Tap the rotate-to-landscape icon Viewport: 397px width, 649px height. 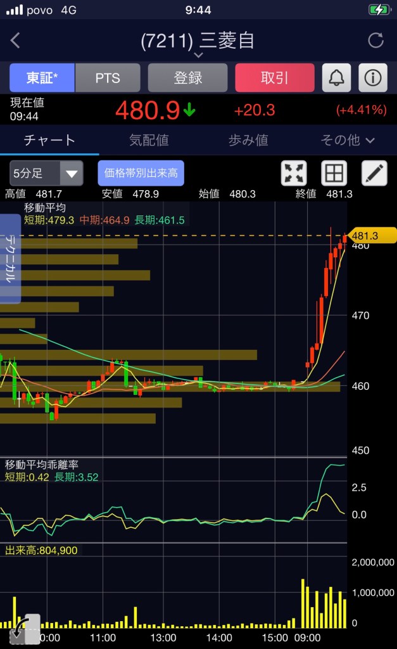coord(25,629)
